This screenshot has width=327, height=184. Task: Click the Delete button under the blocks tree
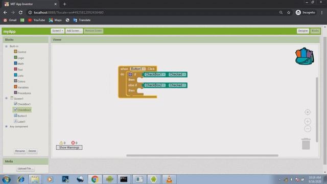(x=32, y=151)
